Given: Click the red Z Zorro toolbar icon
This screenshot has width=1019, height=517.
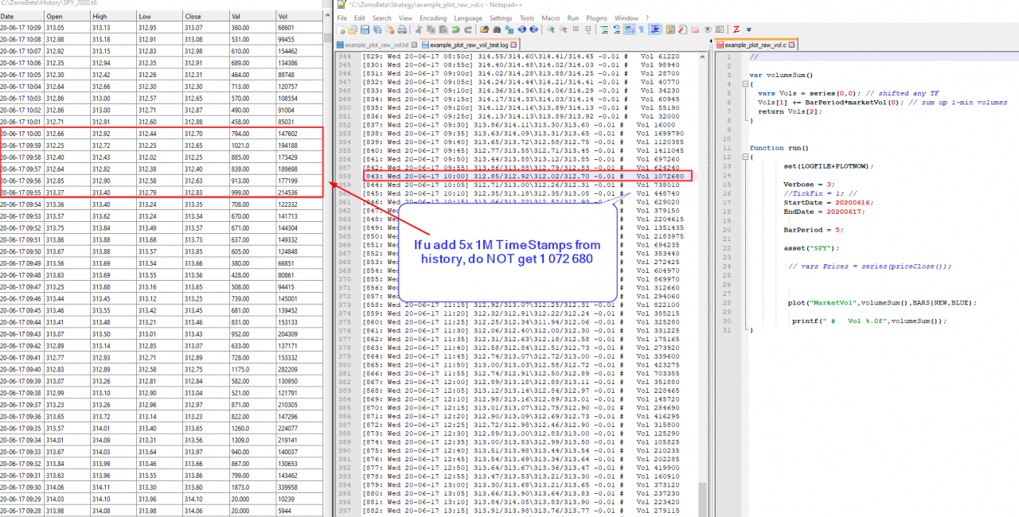Looking at the screenshot, I should [x=736, y=29].
